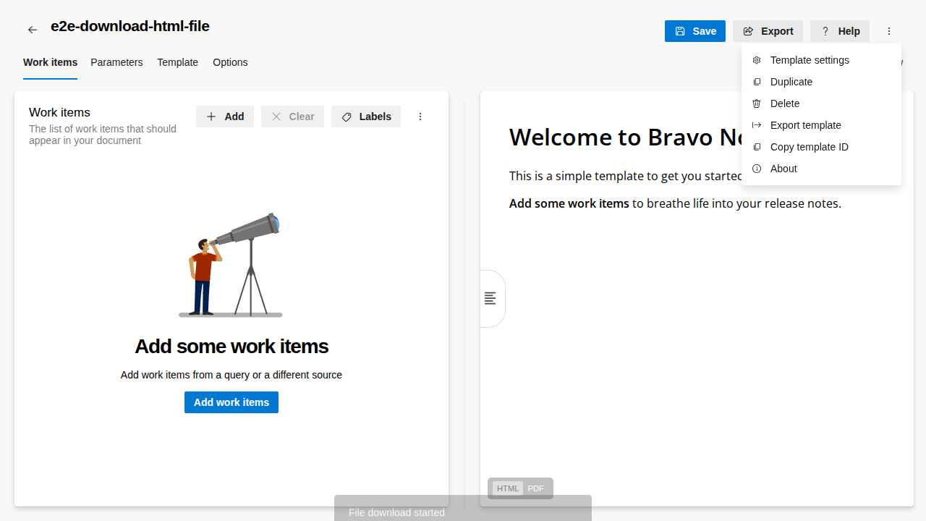Open the Options tab
This screenshot has height=521, width=926.
[230, 62]
